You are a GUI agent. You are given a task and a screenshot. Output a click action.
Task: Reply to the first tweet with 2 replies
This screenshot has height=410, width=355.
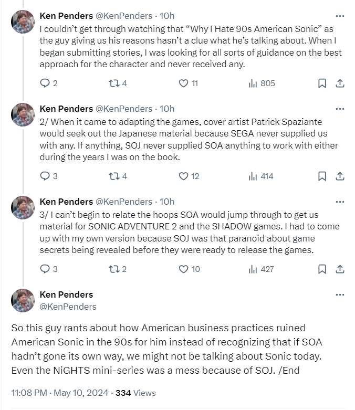[x=45, y=83]
